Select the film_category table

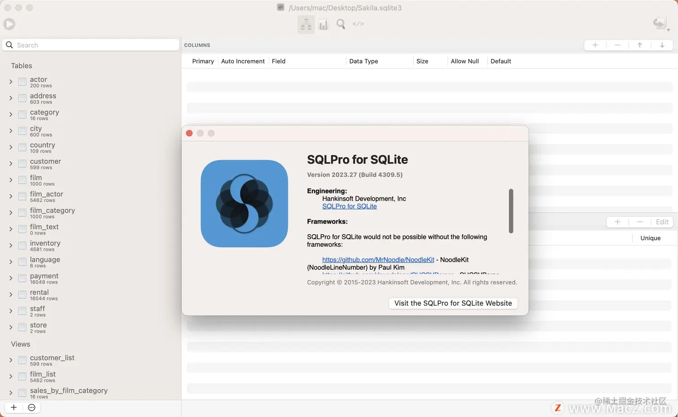coord(52,213)
